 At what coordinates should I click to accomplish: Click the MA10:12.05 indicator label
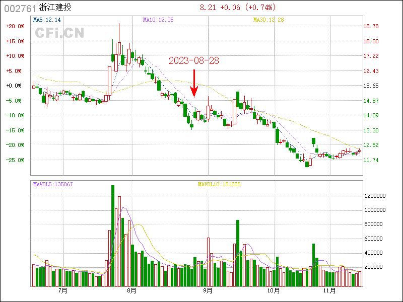158,20
